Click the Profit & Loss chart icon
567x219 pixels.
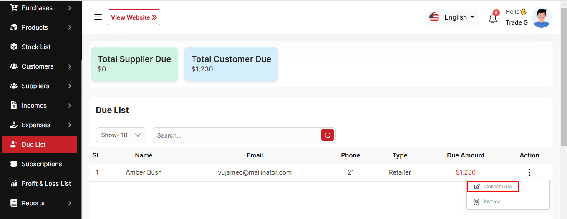[14, 184]
